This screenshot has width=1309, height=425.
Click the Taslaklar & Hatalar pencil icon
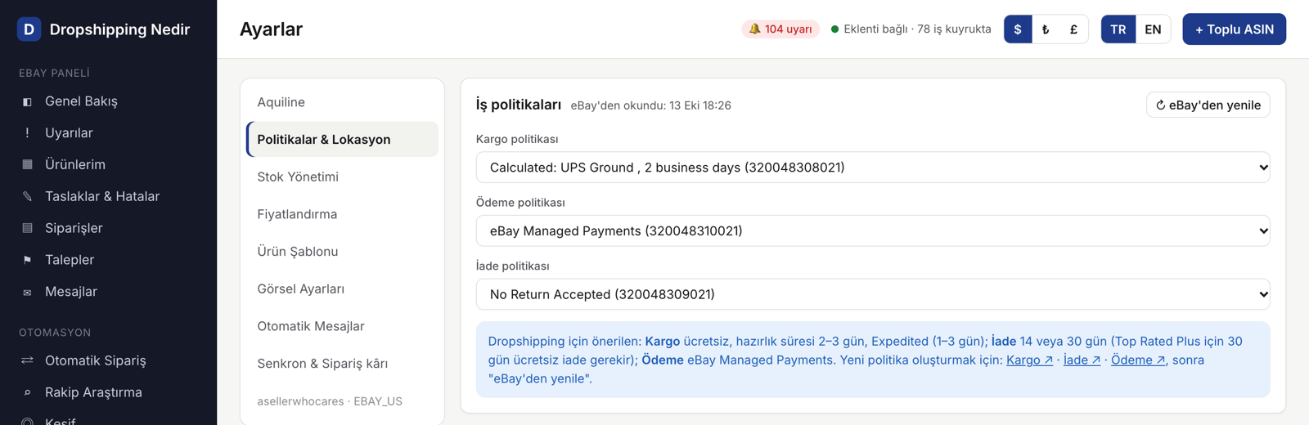click(27, 197)
